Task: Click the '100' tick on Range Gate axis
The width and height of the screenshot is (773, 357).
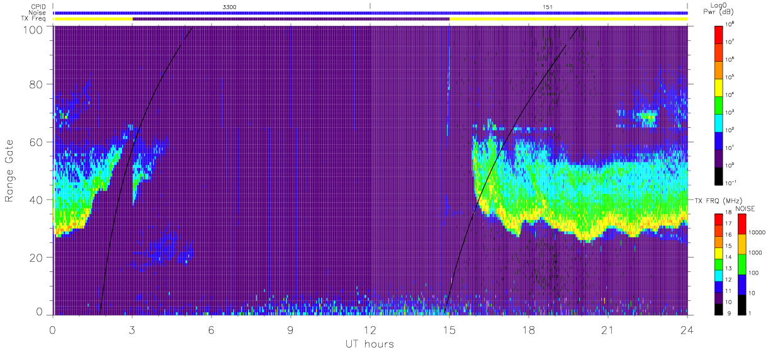Action: coord(34,29)
